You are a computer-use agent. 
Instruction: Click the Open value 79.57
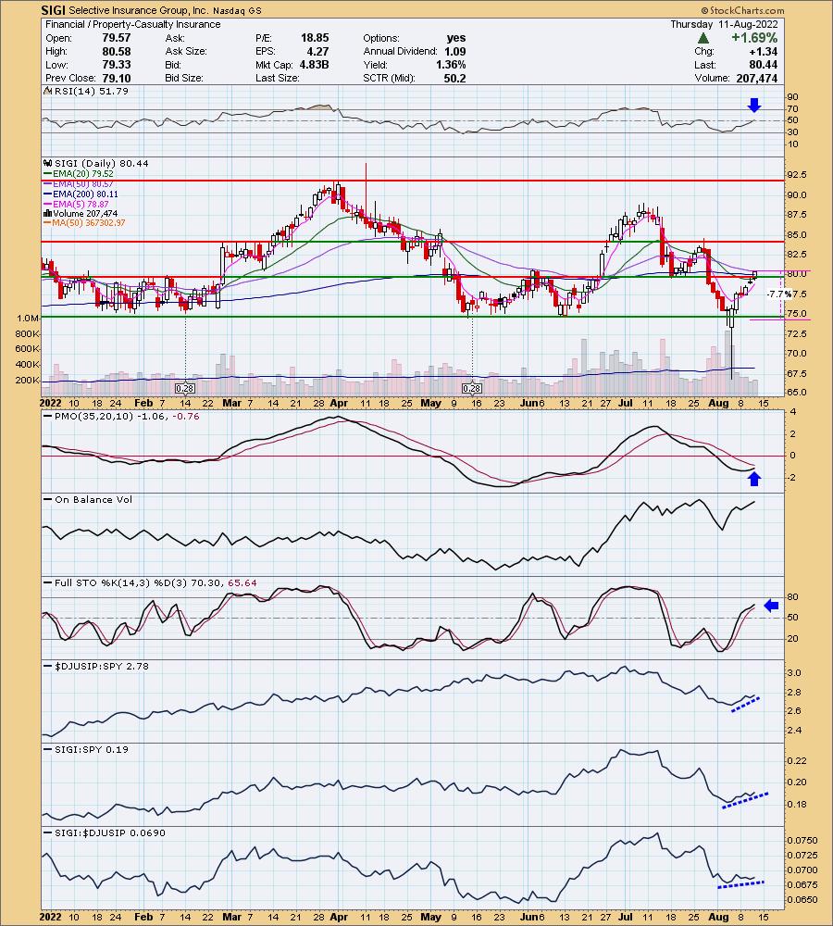pyautogui.click(x=117, y=38)
